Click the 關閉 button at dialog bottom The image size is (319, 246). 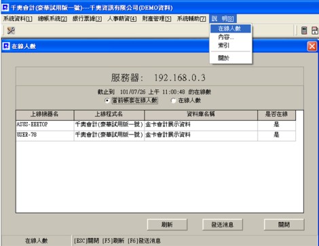click(x=284, y=224)
